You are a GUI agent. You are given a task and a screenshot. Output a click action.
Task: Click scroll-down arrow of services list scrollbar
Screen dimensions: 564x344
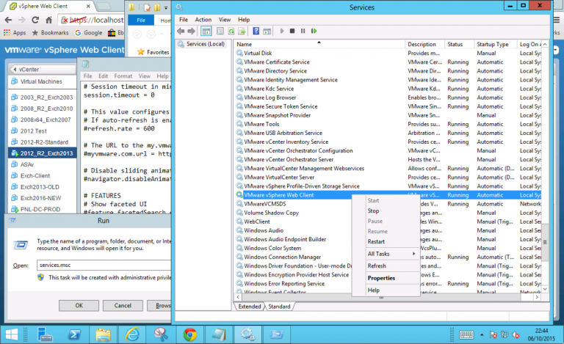click(x=545, y=289)
